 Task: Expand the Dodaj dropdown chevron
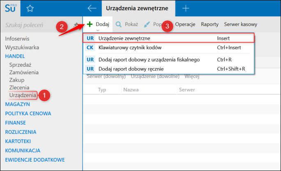(98, 30)
